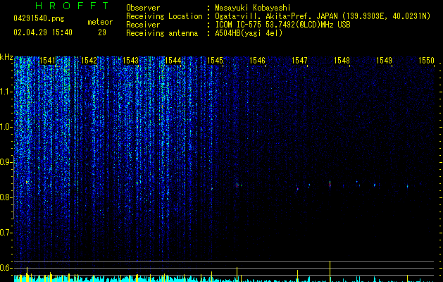Click the Receiving Location label
The image size is (443, 282).
pos(164,16)
